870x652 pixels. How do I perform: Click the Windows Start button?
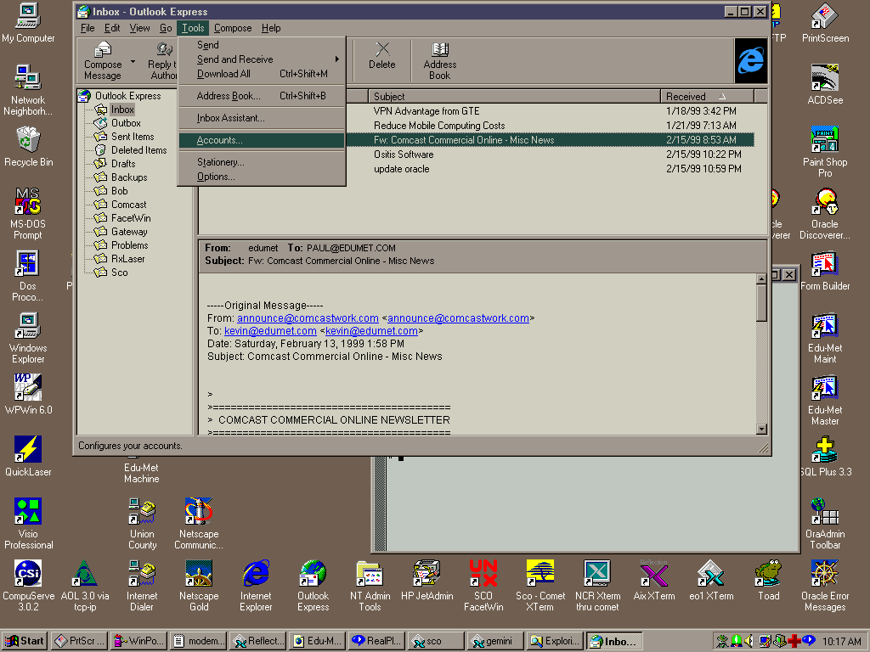(24, 641)
